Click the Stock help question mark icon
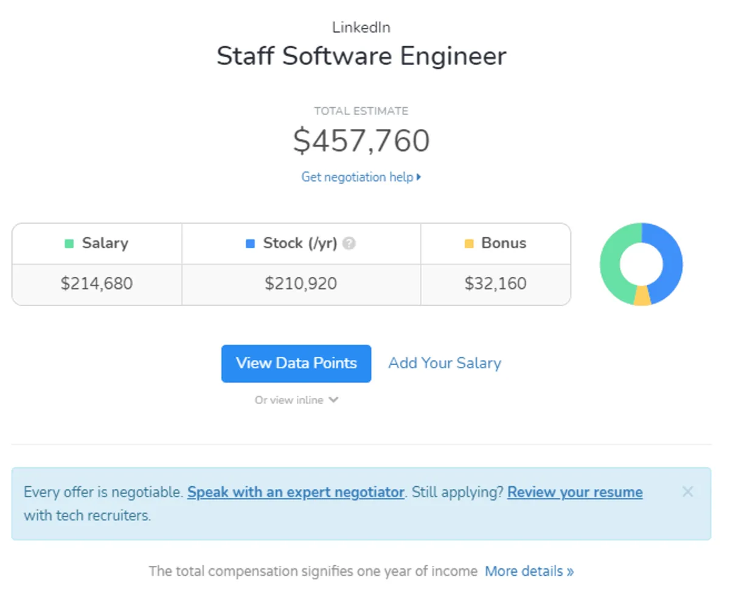This screenshot has width=730, height=600. [349, 243]
